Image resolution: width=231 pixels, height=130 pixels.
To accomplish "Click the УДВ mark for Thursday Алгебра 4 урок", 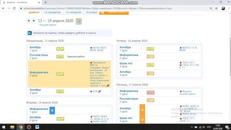I will [x=151, y=73].
